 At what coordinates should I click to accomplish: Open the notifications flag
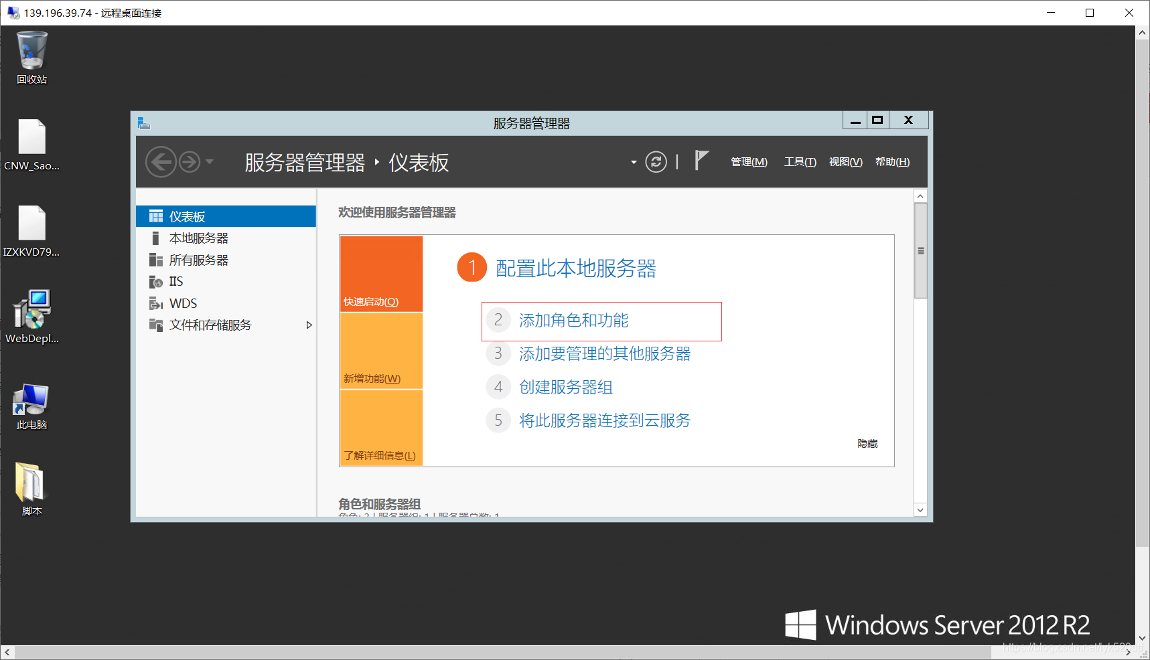[x=701, y=161]
